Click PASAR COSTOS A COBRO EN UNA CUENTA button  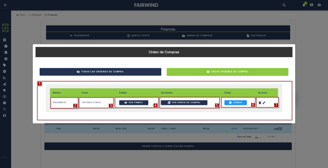click(168, 146)
